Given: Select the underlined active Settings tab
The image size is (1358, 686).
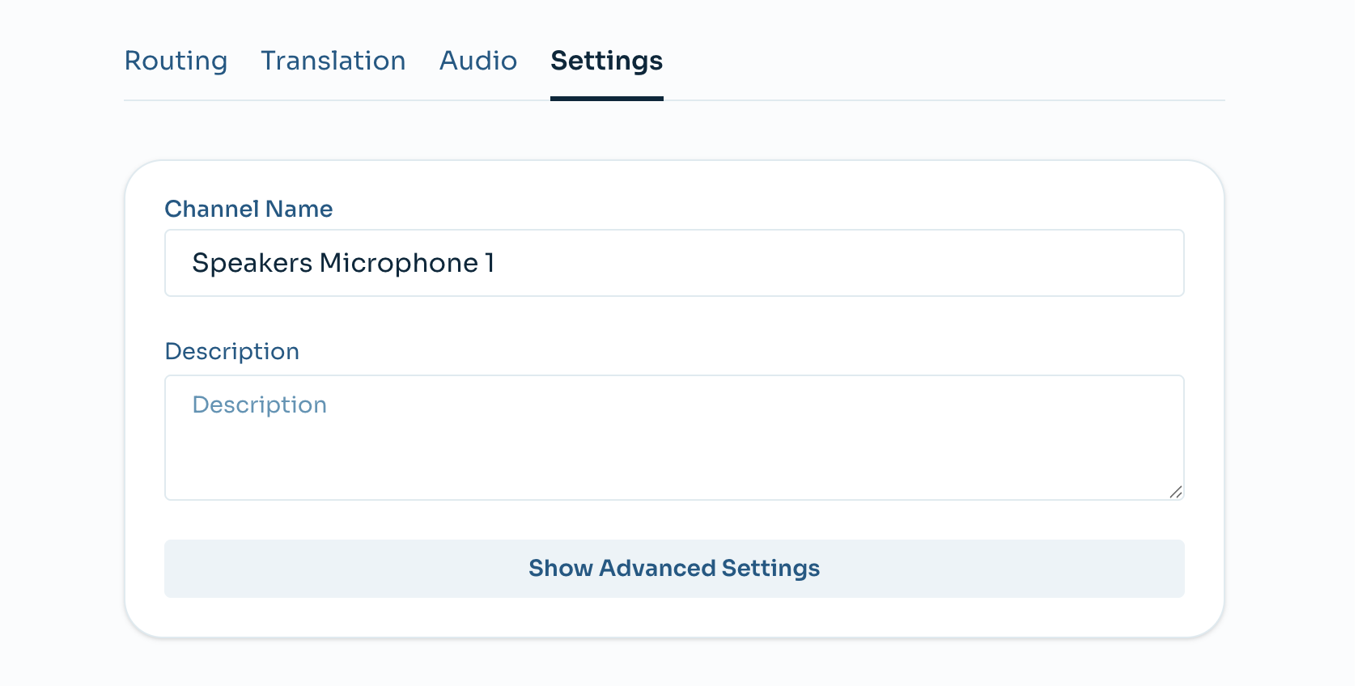Looking at the screenshot, I should [606, 61].
